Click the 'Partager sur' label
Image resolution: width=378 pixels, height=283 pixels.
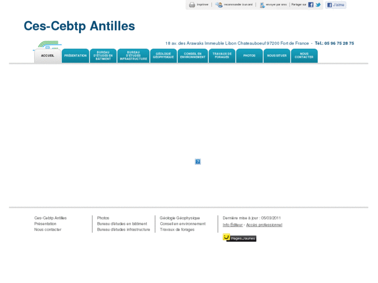[298, 5]
